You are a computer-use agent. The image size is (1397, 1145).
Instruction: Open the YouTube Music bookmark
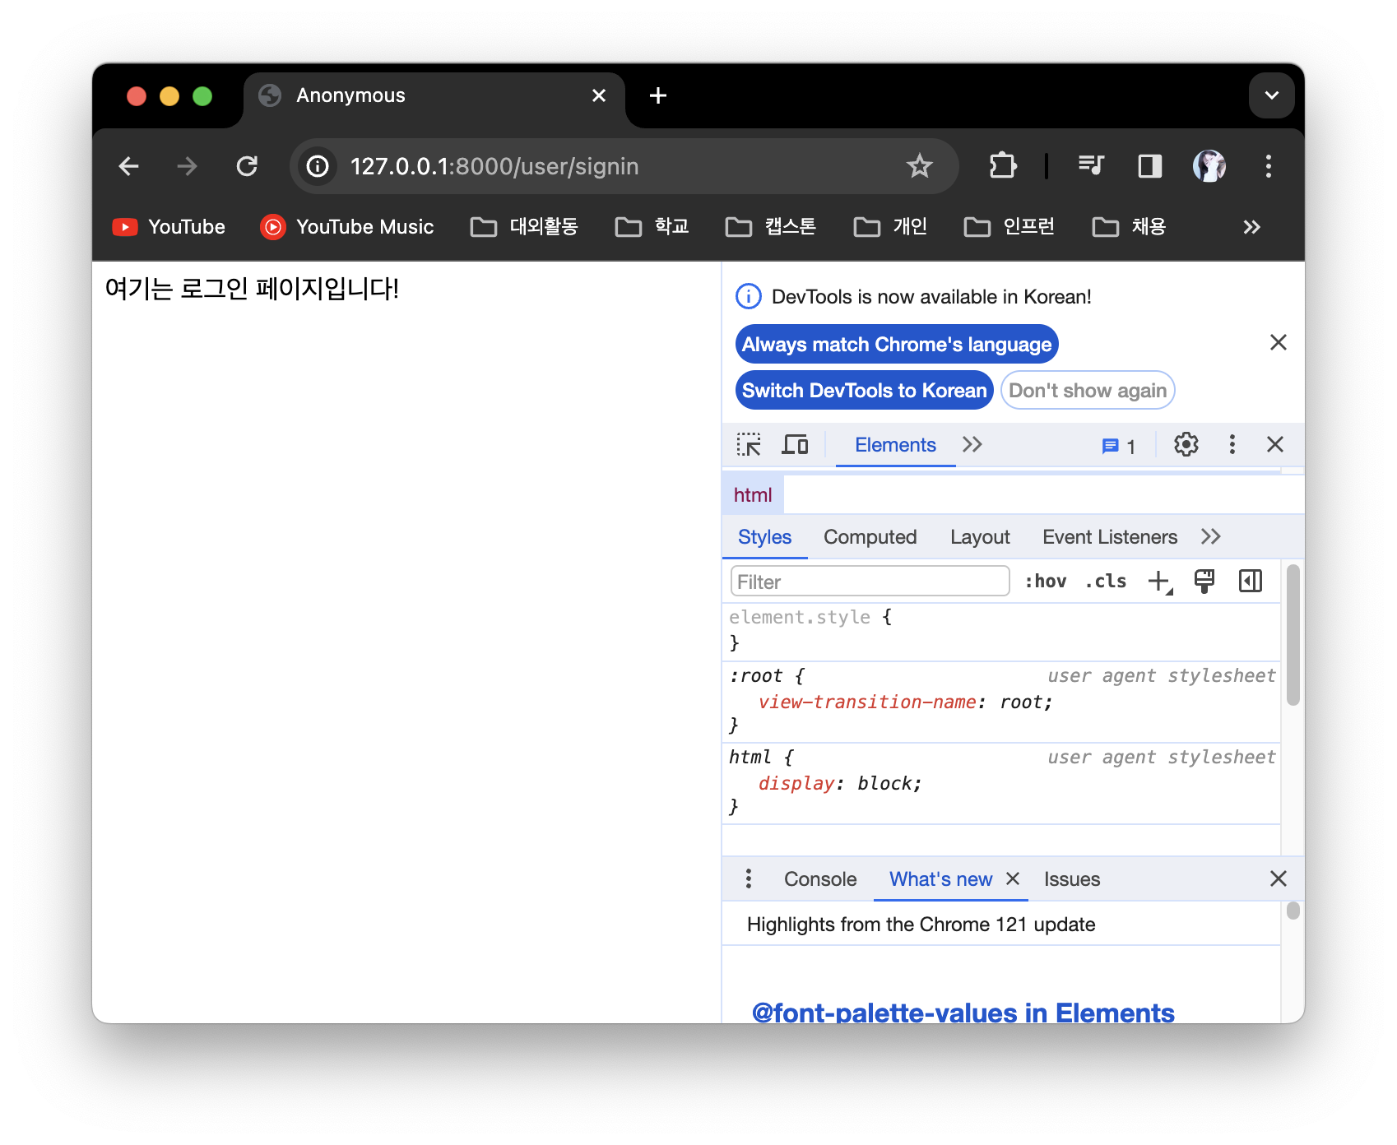click(x=347, y=227)
